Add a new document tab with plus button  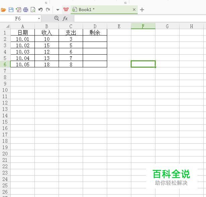click(x=142, y=10)
